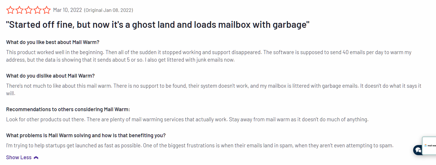
Task: Click the Show Less chevron arrow
Action: pos(36,157)
